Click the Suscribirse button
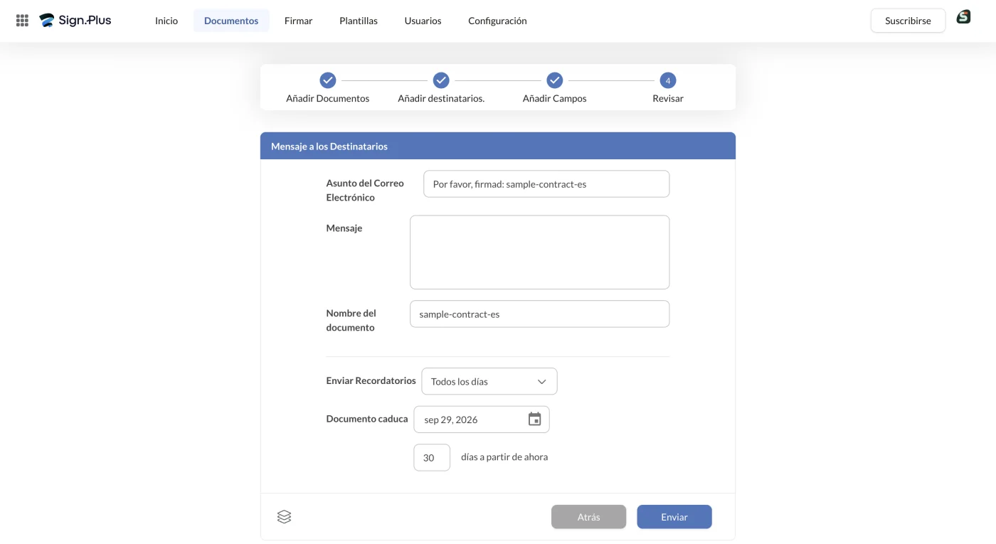The image size is (996, 544). [x=908, y=21]
